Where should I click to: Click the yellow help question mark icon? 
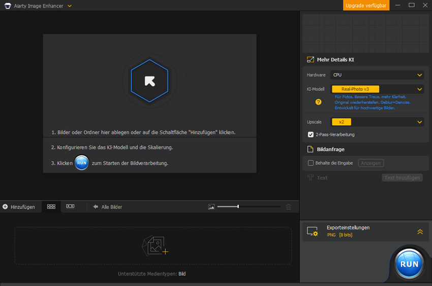click(318, 102)
